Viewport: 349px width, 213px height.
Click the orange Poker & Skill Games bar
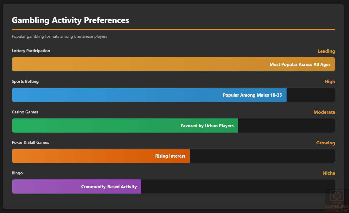(82, 156)
